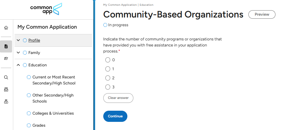Click the search magnifier icon
This screenshot has height=130, width=283.
tap(6, 78)
